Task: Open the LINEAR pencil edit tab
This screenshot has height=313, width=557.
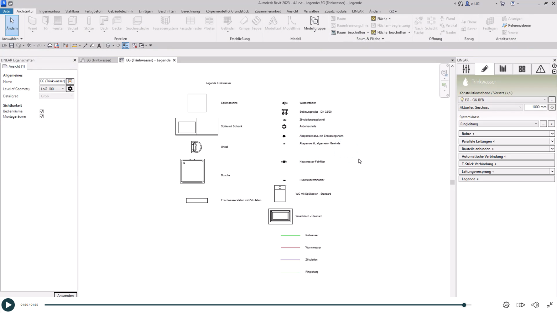Action: (x=485, y=69)
